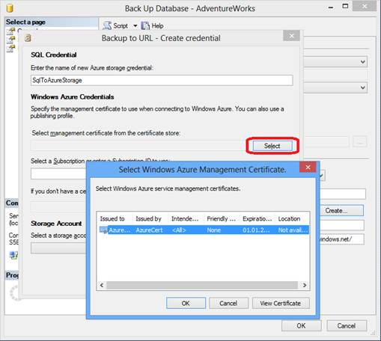This screenshot has height=341, width=381.
Task: Close the Select Windows Azure Management Certificate dialog
Action: (x=308, y=167)
